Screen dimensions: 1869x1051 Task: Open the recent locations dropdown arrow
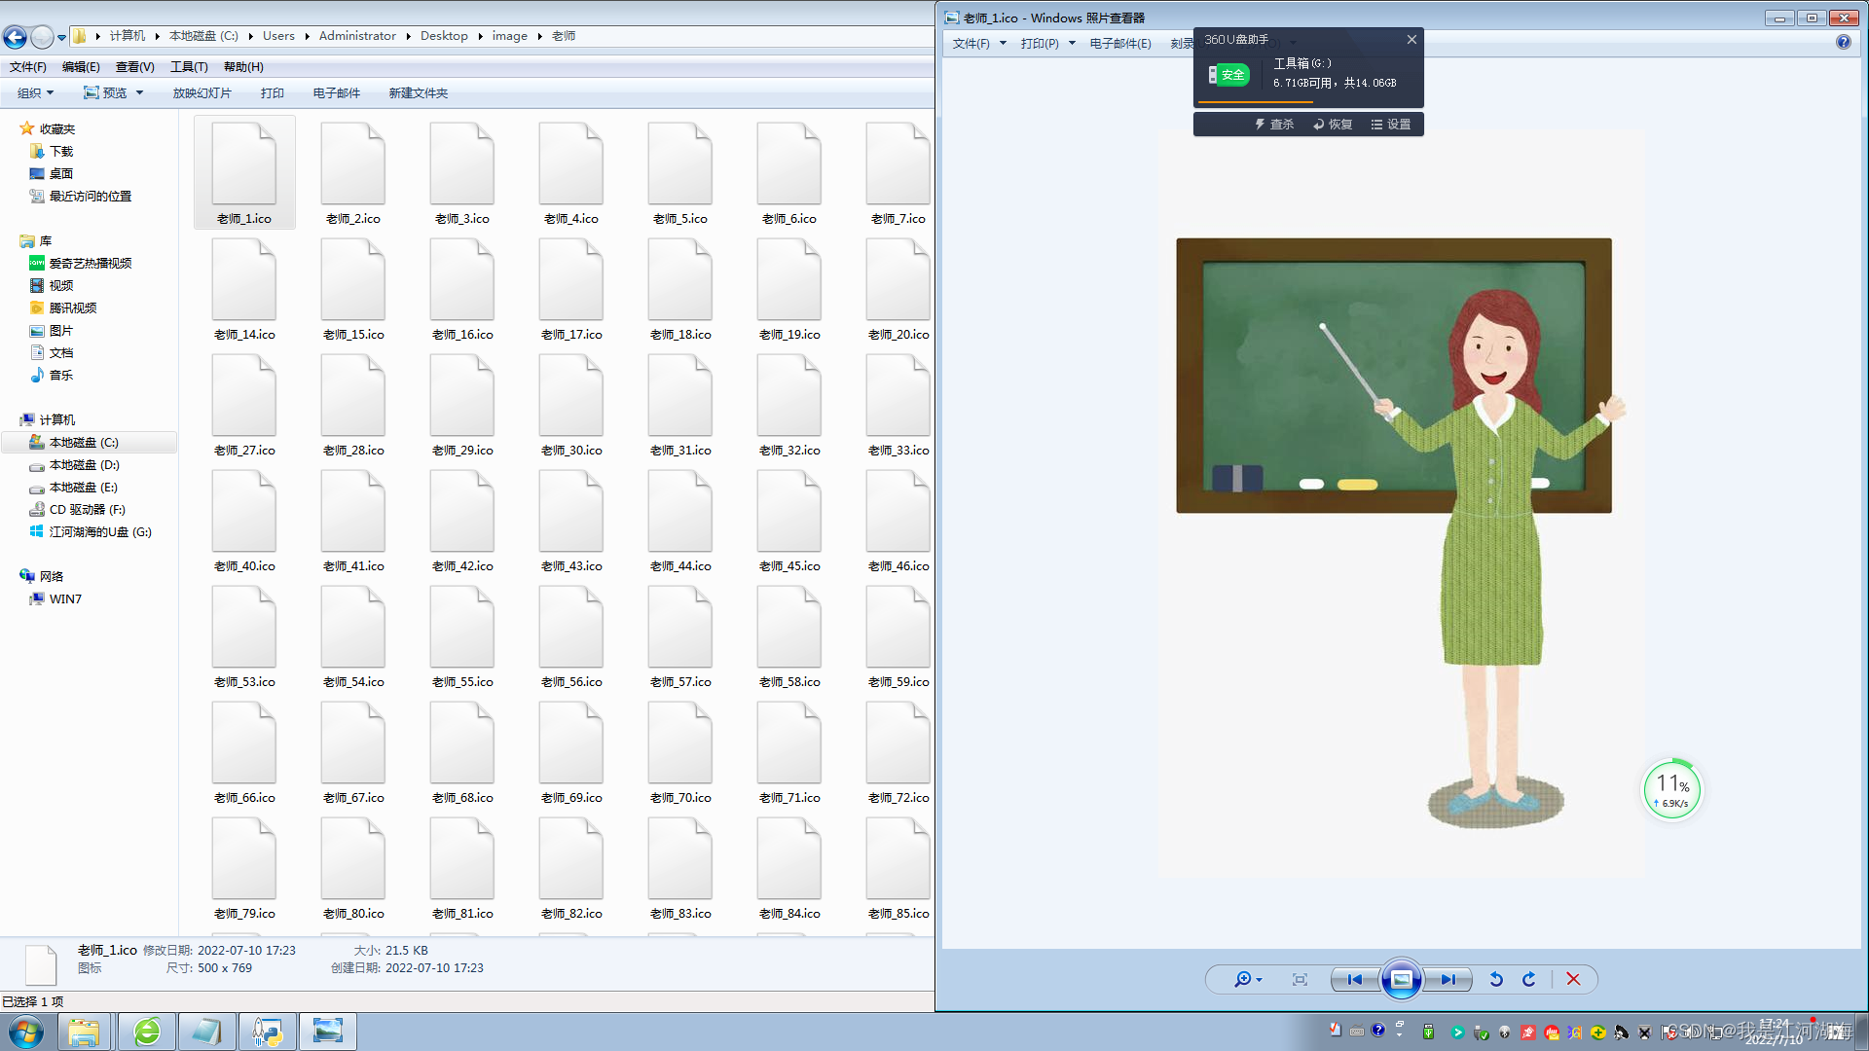coord(61,38)
